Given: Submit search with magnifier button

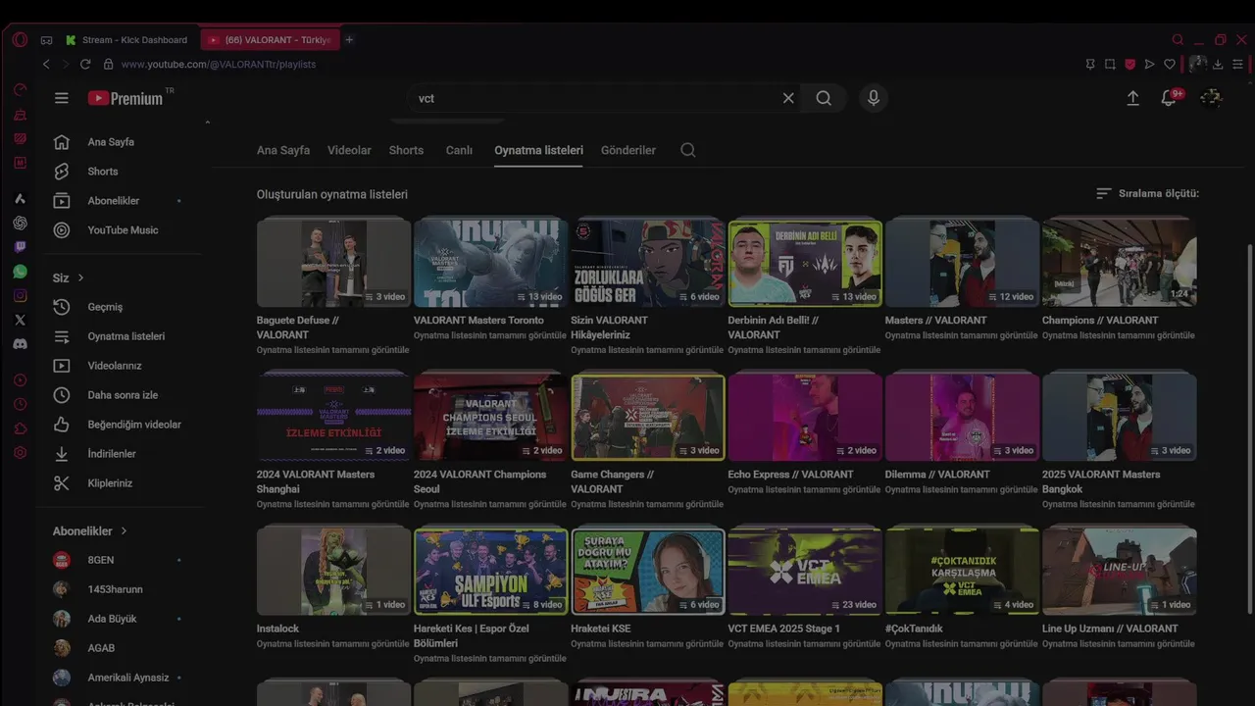Looking at the screenshot, I should pos(824,98).
